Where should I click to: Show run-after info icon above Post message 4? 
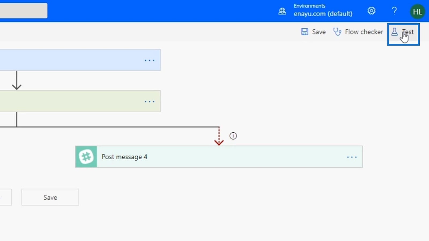point(233,136)
